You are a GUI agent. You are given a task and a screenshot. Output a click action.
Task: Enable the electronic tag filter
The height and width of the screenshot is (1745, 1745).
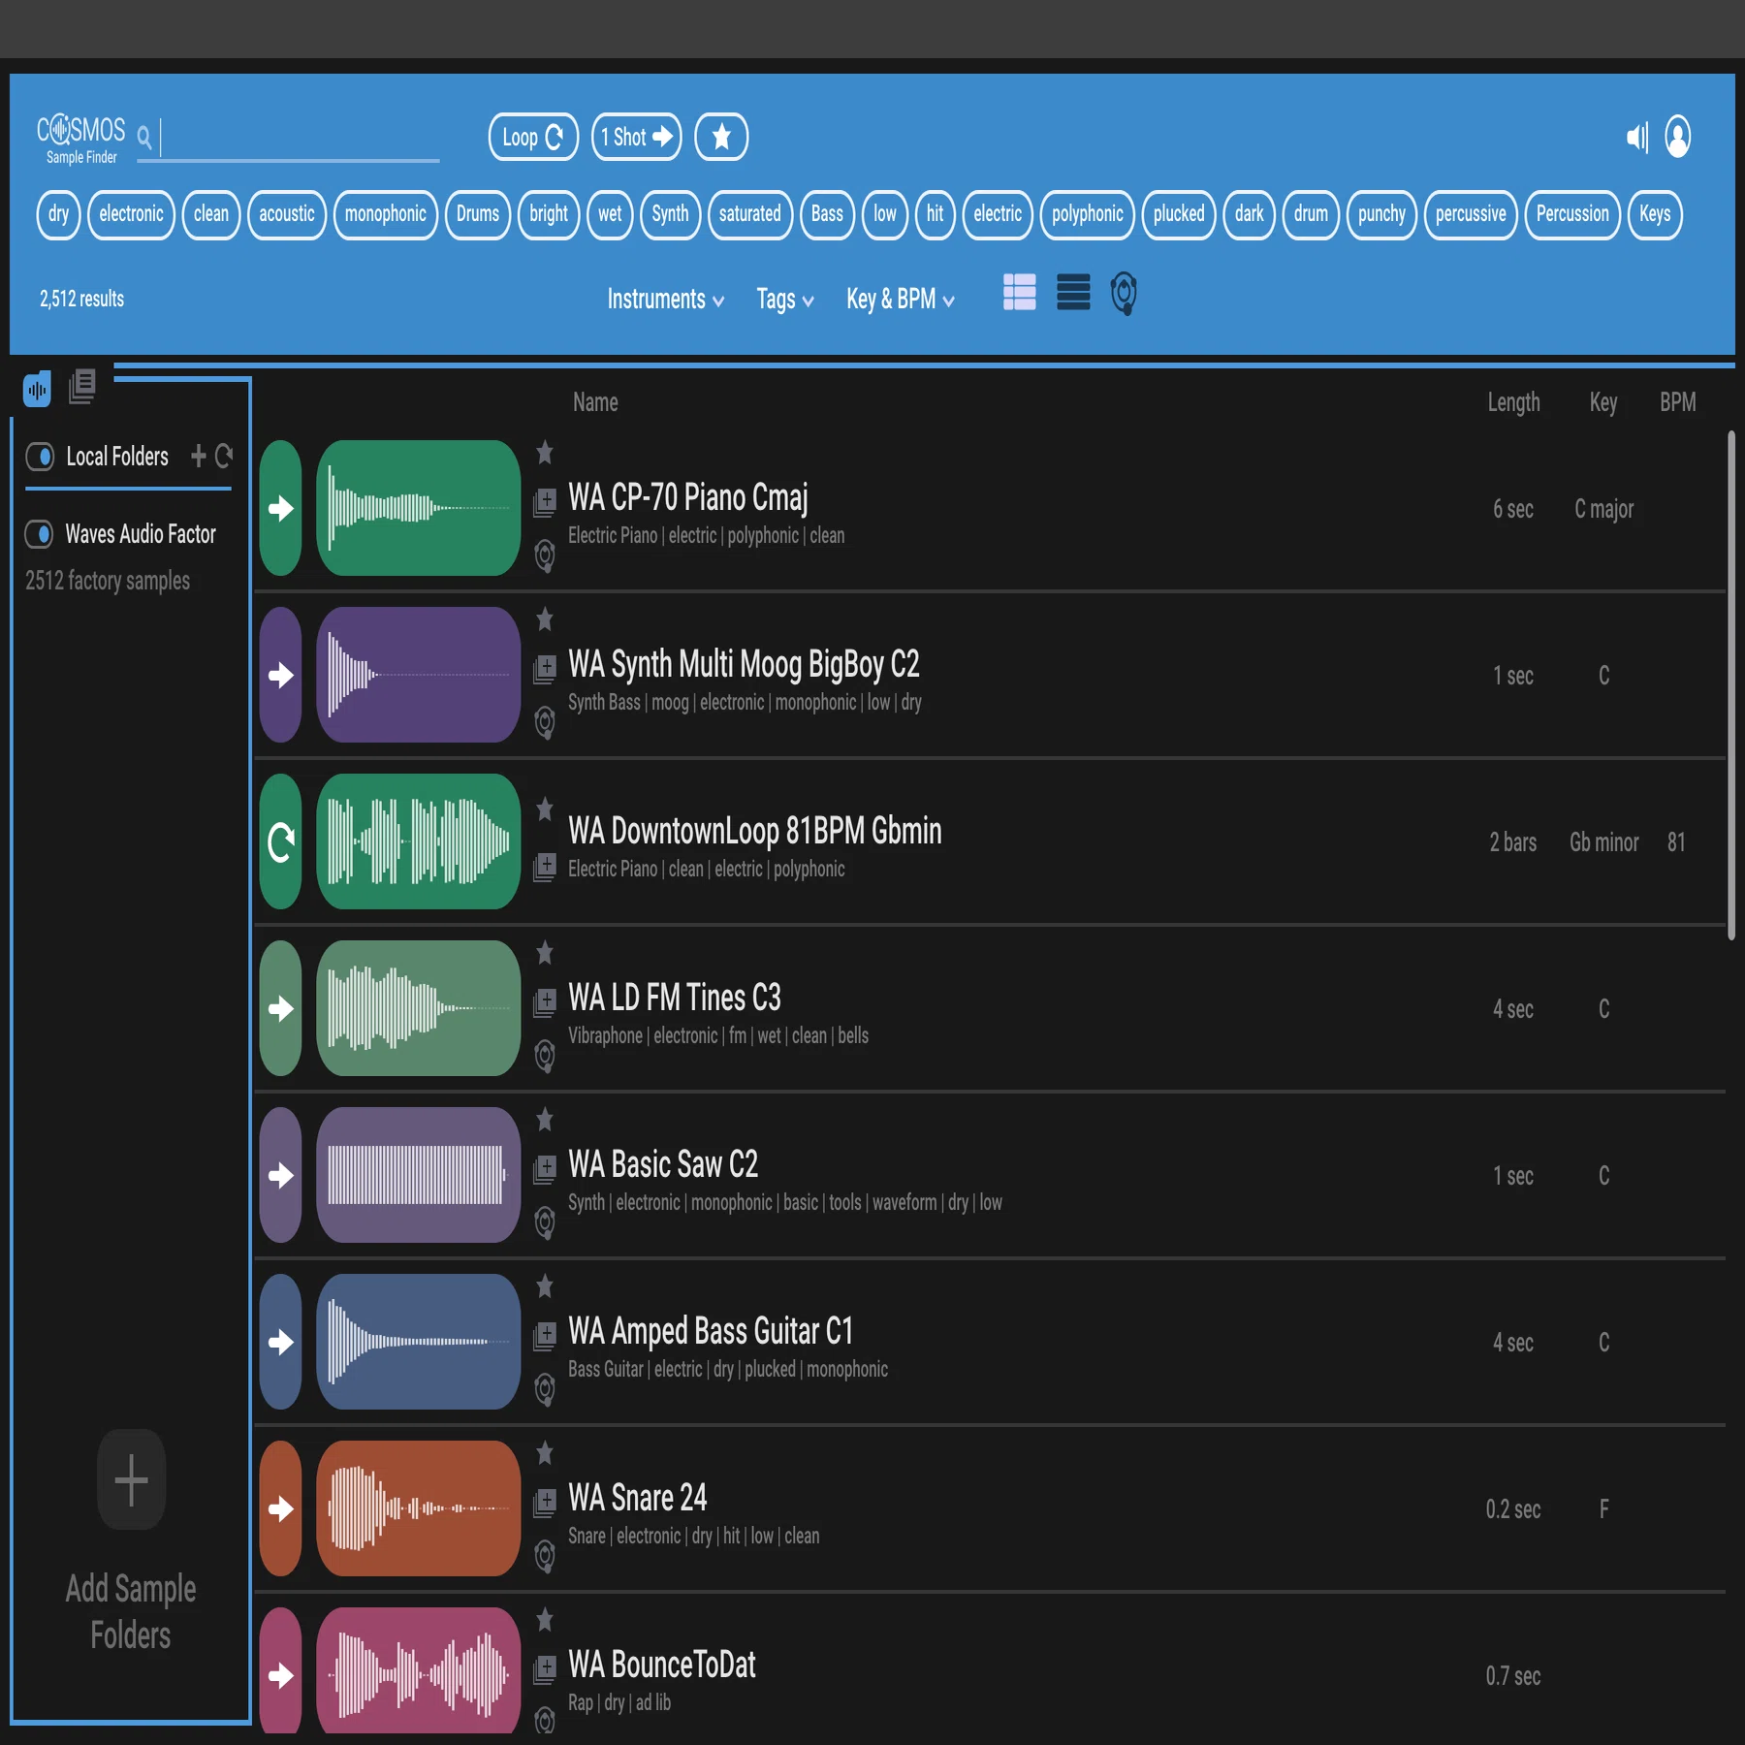131,214
